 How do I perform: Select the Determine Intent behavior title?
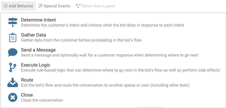pyautogui.click(x=38, y=20)
